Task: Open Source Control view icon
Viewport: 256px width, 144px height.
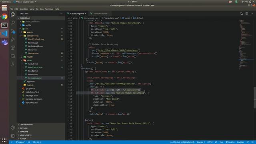Action: coord(13,31)
